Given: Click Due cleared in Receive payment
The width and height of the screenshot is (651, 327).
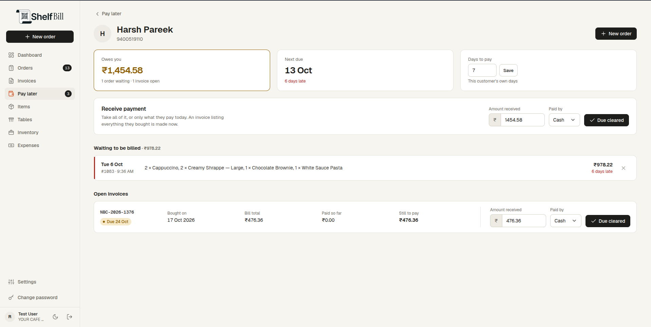Looking at the screenshot, I should 606,120.
